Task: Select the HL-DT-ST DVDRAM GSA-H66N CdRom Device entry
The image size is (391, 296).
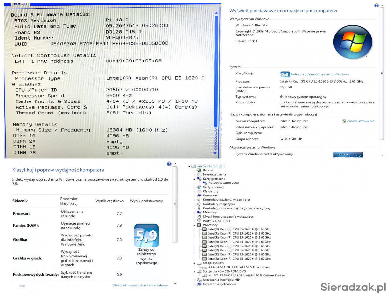Action: click(x=246, y=276)
